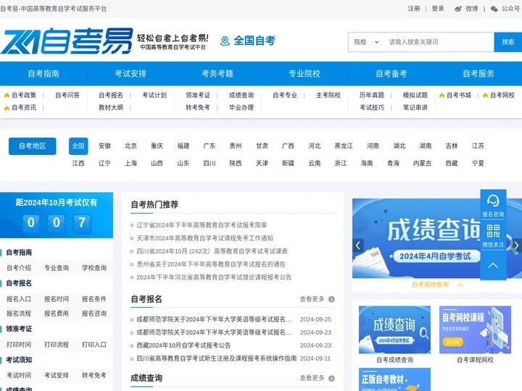Click the 登录 link
The height and width of the screenshot is (391, 522).
438,9
